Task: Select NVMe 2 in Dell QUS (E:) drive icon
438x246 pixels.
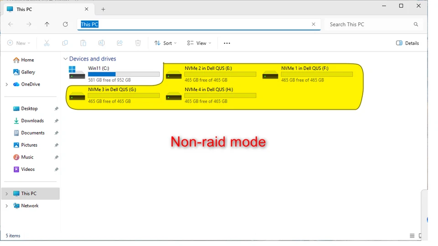Action: (173, 75)
